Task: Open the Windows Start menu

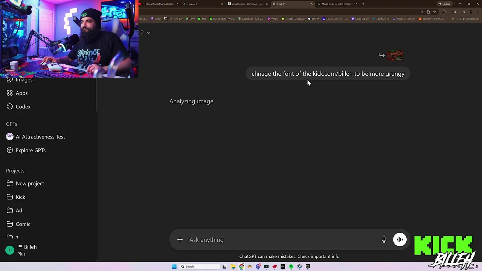Action: coord(174,266)
